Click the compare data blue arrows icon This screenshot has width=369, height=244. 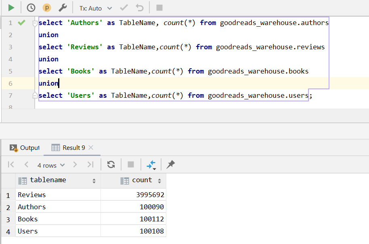click(151, 165)
